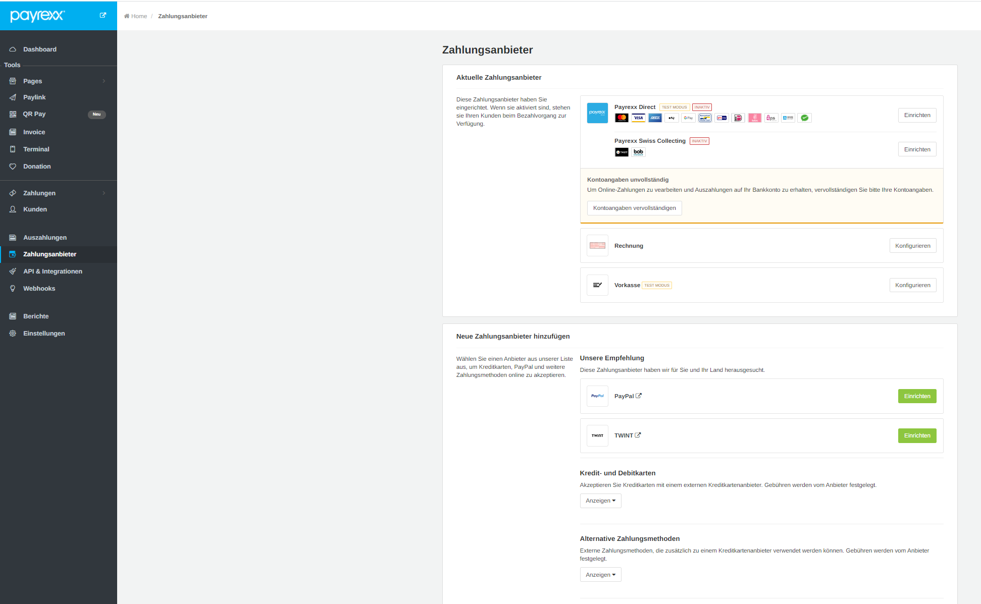
Task: Open Anzeigen dropdown under Kredit- und Debitkarten
Action: tap(600, 501)
